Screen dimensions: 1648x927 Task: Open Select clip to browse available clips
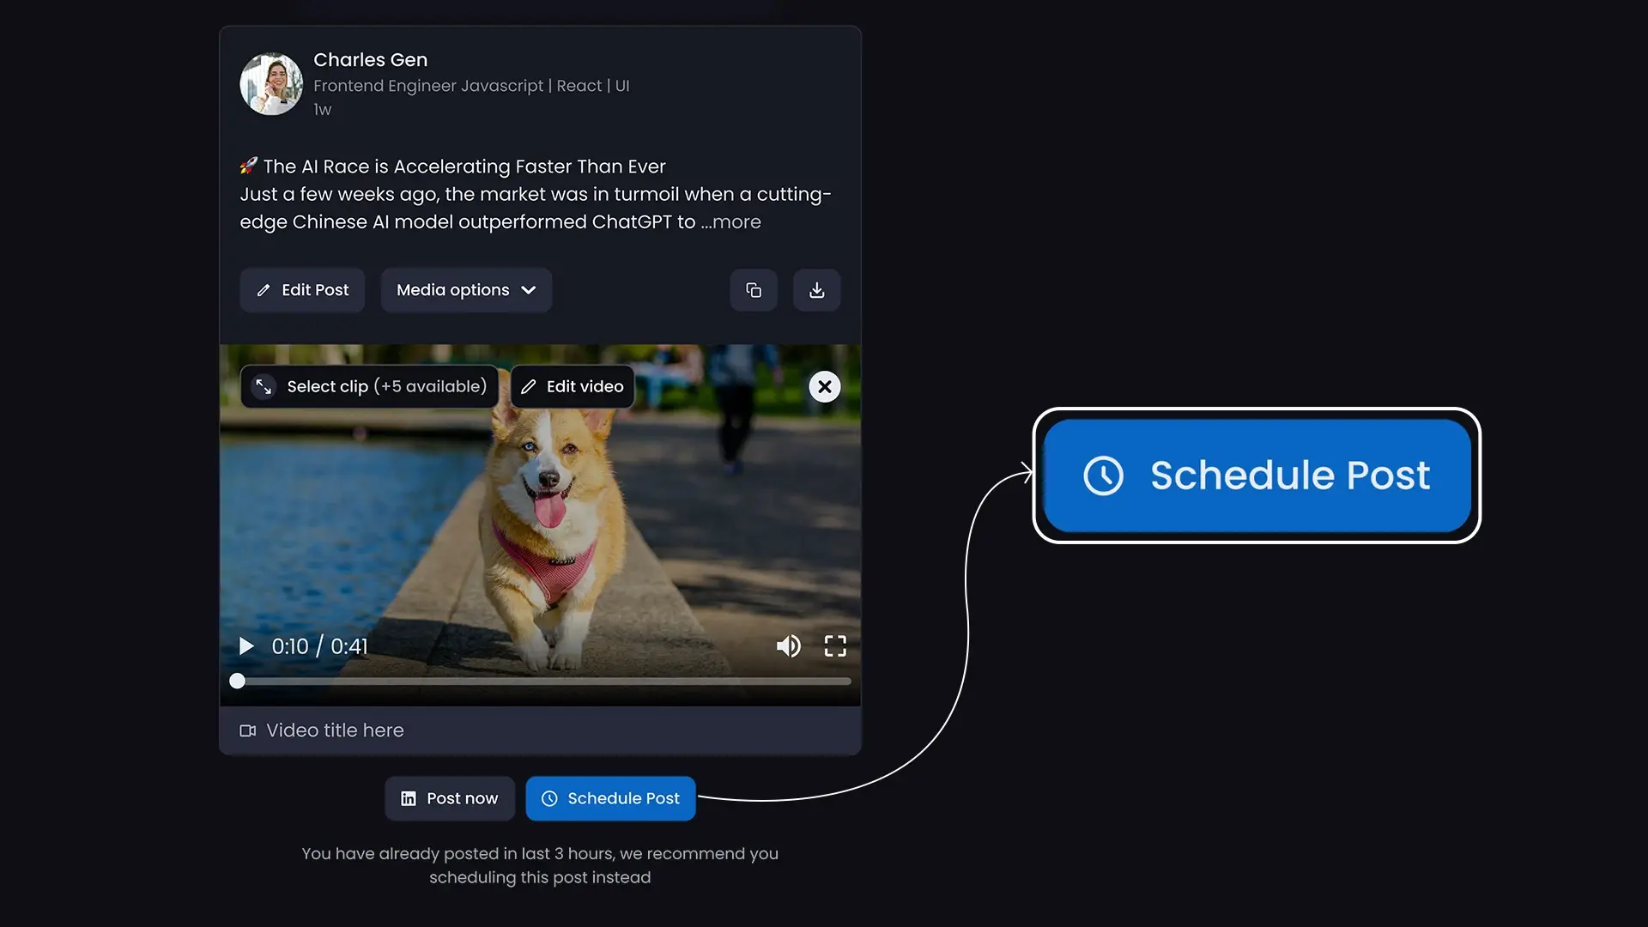pos(369,386)
